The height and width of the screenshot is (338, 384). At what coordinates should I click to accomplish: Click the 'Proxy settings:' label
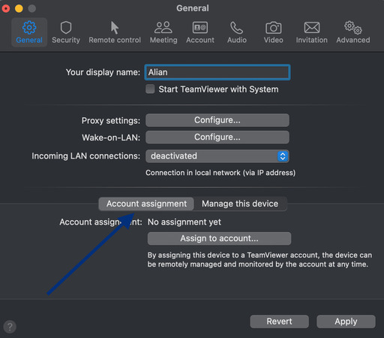(111, 121)
